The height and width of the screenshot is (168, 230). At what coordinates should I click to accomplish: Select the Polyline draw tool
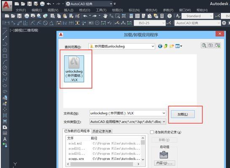[x=5, y=44]
